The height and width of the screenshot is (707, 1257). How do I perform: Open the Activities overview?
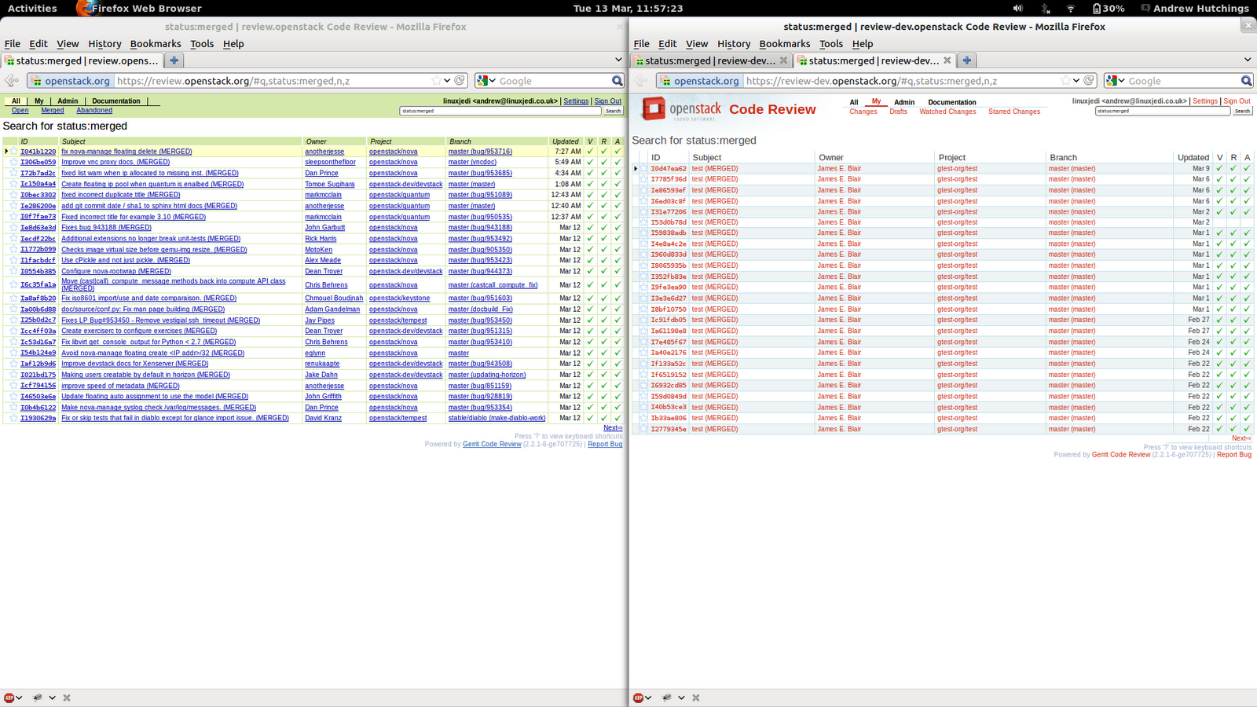32,9
